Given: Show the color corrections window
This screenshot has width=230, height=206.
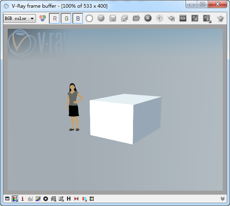Looking at the screenshot, I should coord(7,199).
